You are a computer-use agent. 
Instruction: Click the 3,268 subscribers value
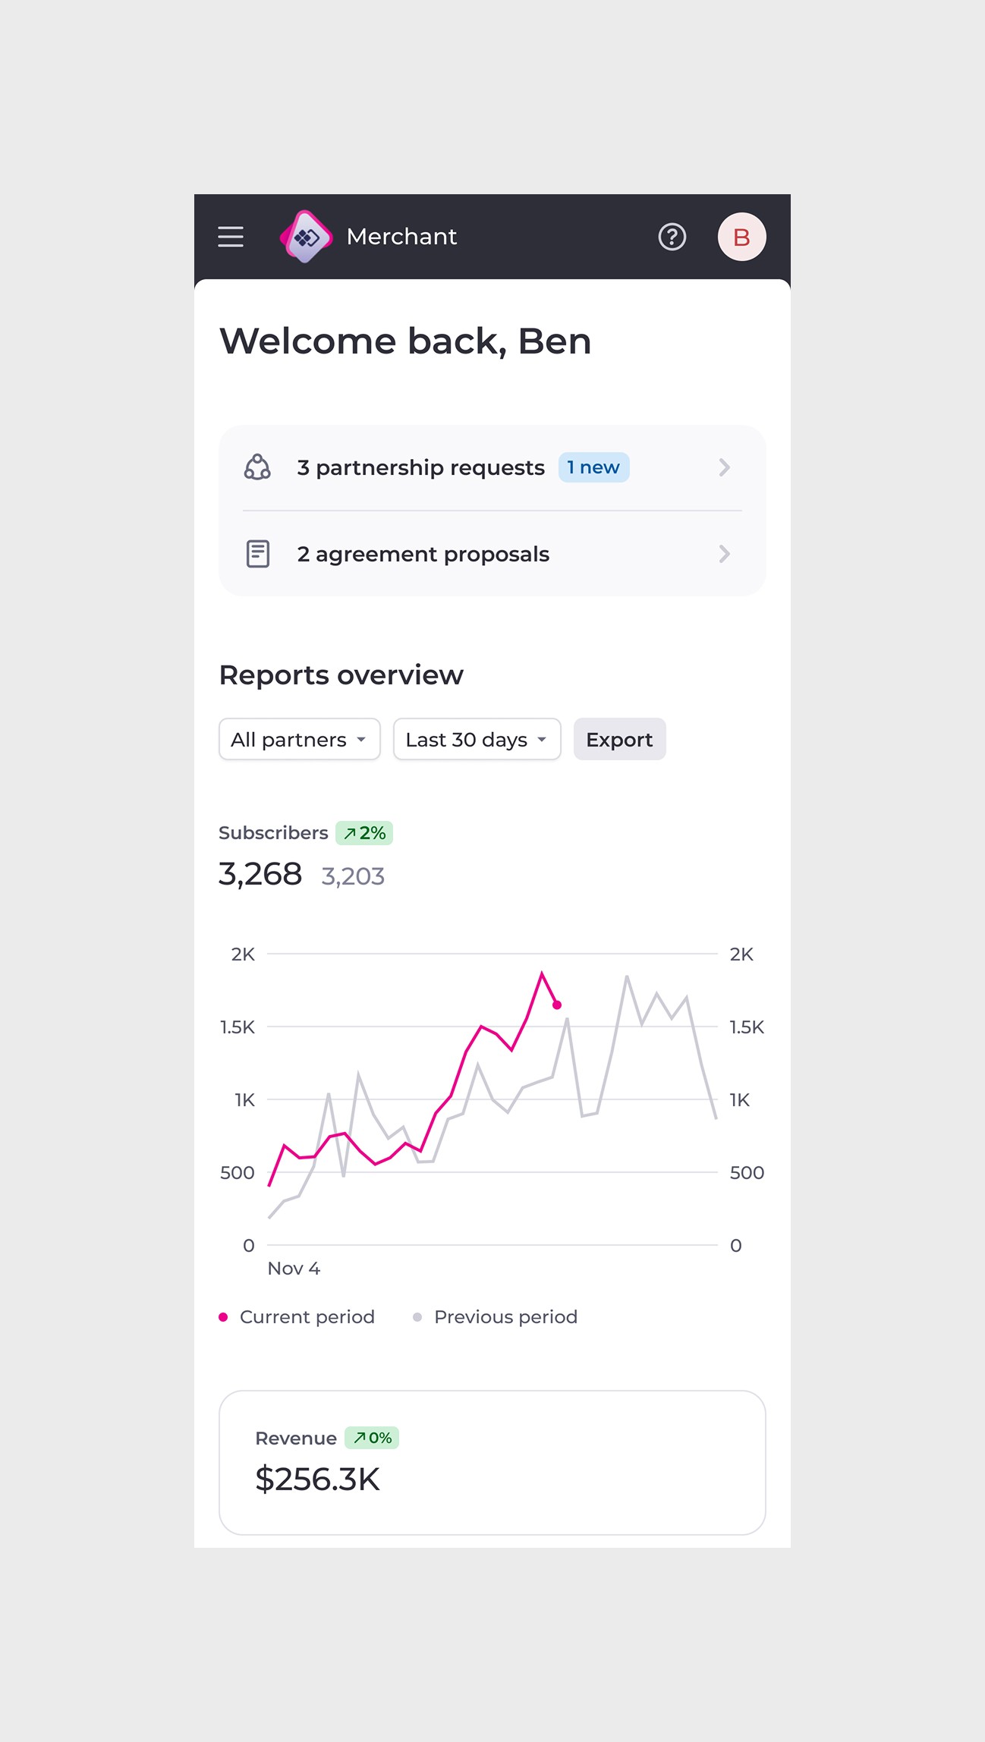click(x=260, y=874)
